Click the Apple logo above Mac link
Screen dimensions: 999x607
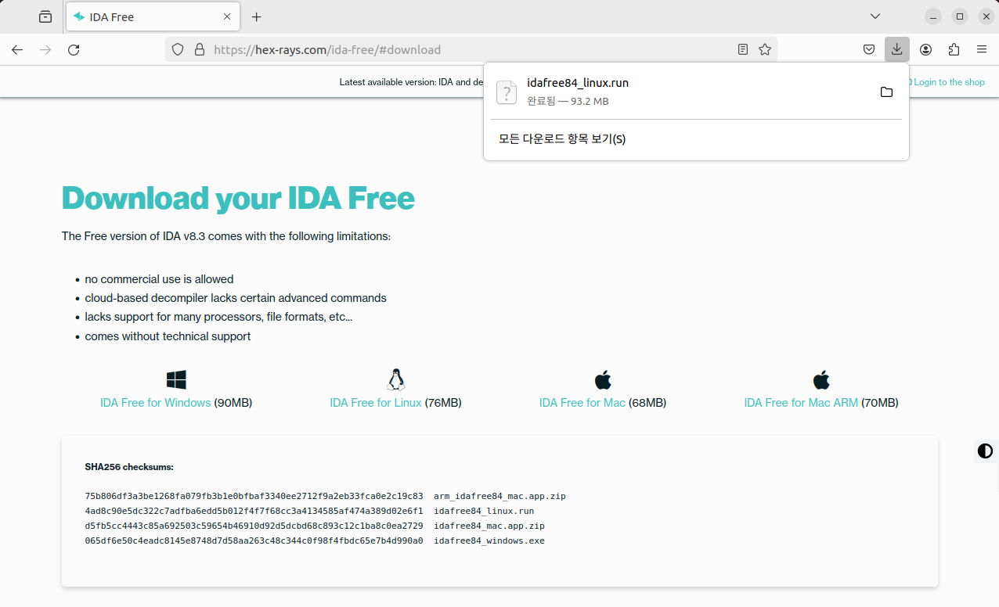click(x=603, y=380)
